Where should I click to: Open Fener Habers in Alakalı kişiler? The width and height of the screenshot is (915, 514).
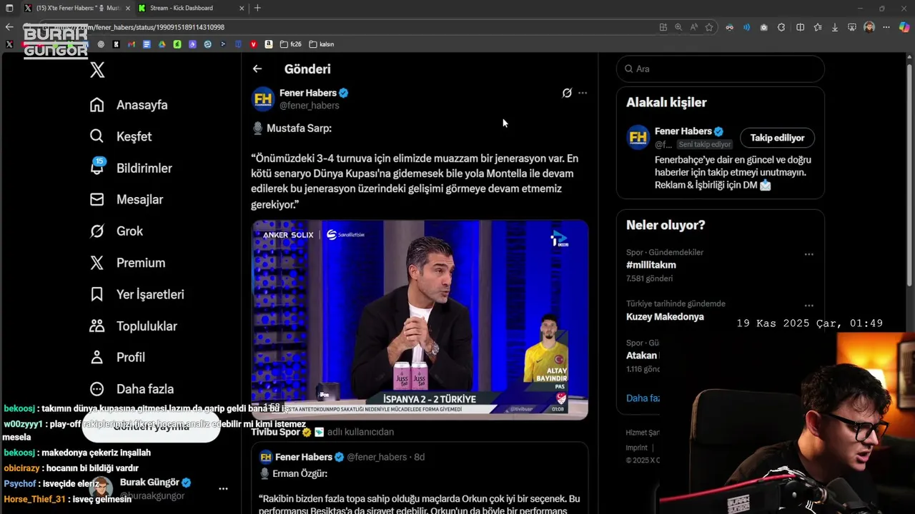(x=683, y=131)
